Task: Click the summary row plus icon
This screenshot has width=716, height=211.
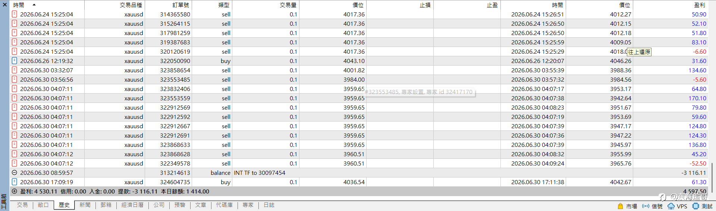Action: (15, 191)
